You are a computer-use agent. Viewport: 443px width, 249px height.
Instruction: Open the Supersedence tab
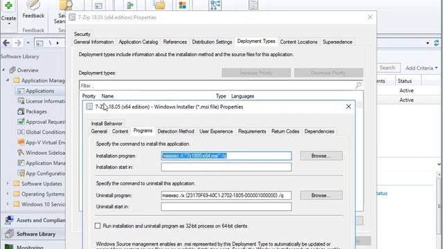[x=337, y=41]
